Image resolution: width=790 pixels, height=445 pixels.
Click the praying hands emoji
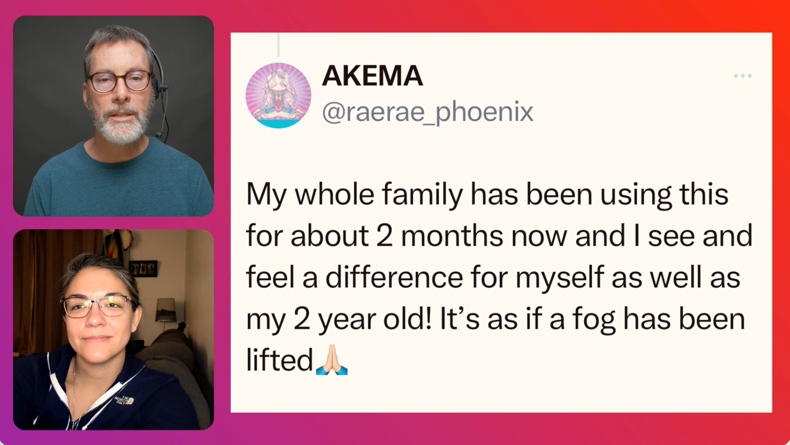[332, 359]
